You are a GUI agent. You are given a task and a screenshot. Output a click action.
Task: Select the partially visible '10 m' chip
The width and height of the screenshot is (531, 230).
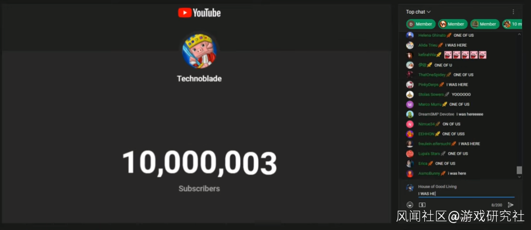pyautogui.click(x=512, y=24)
